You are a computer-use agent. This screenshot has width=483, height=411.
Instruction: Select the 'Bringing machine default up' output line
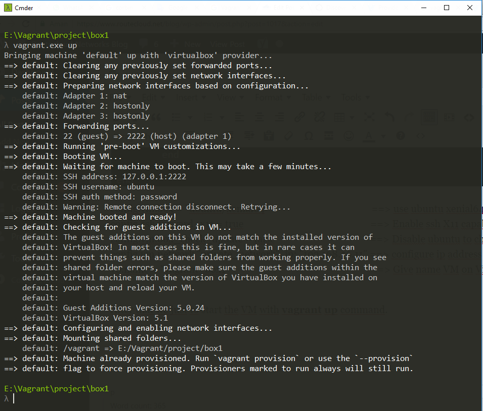coord(138,56)
